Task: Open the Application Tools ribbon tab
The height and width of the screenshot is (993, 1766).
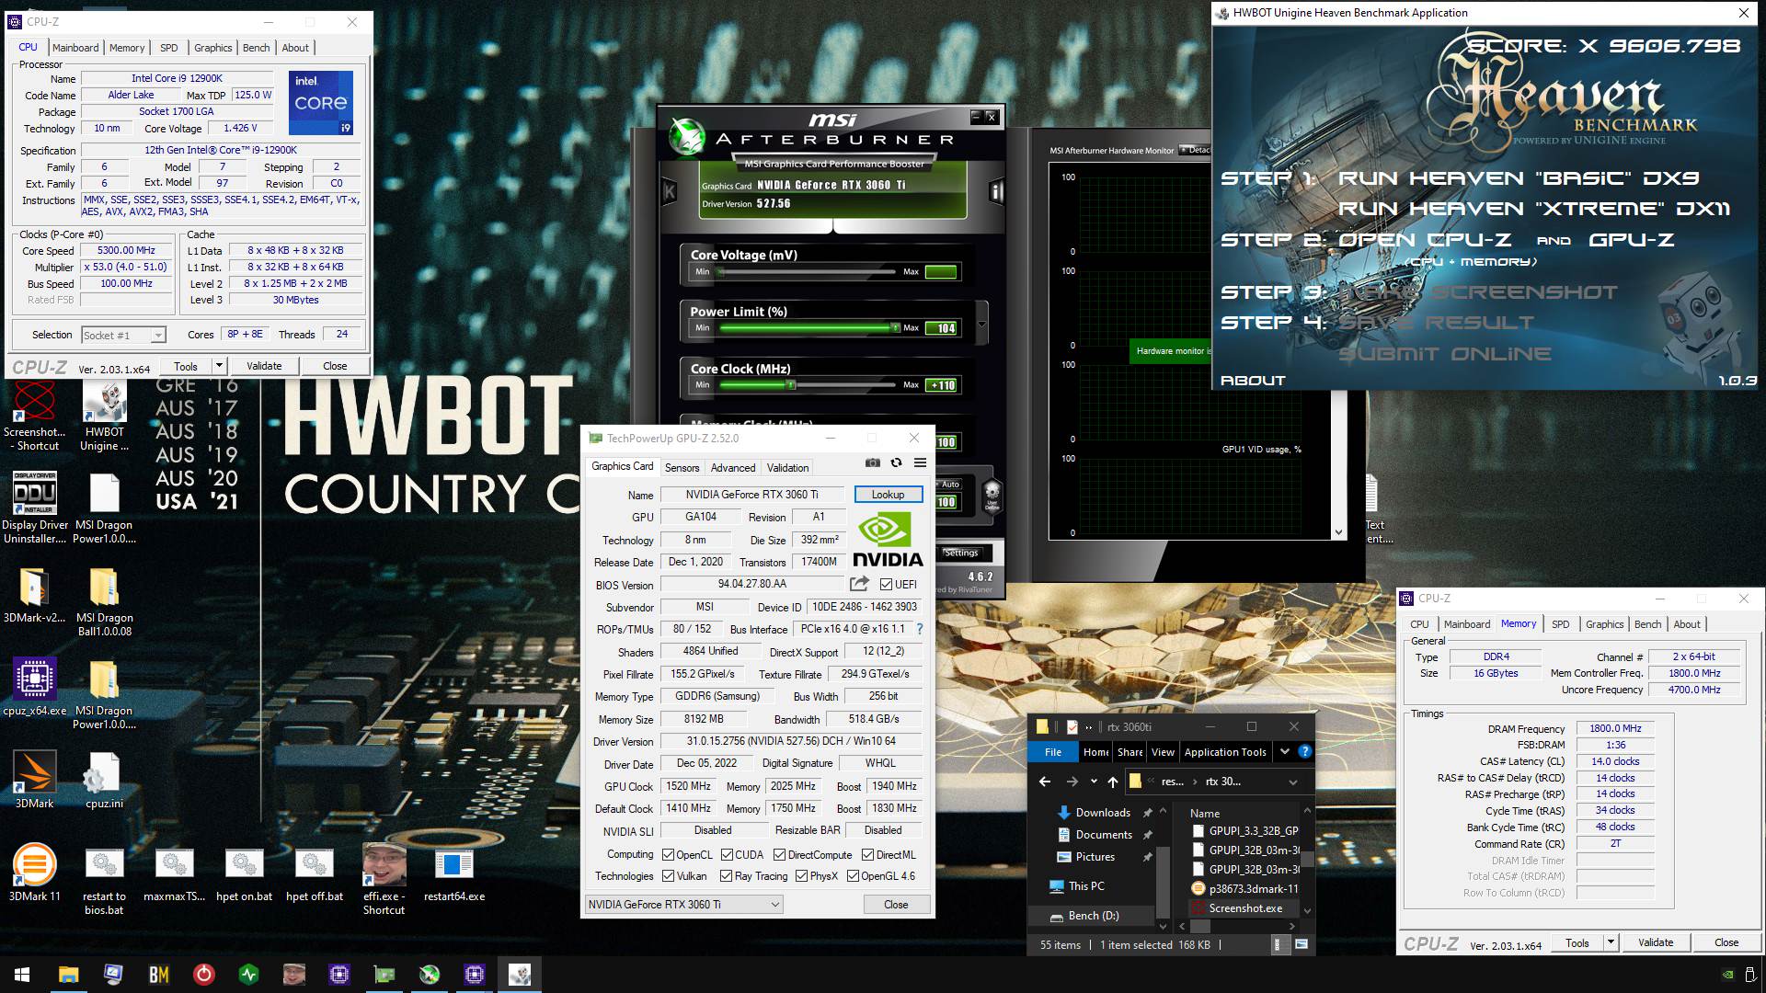Action: click(1225, 751)
